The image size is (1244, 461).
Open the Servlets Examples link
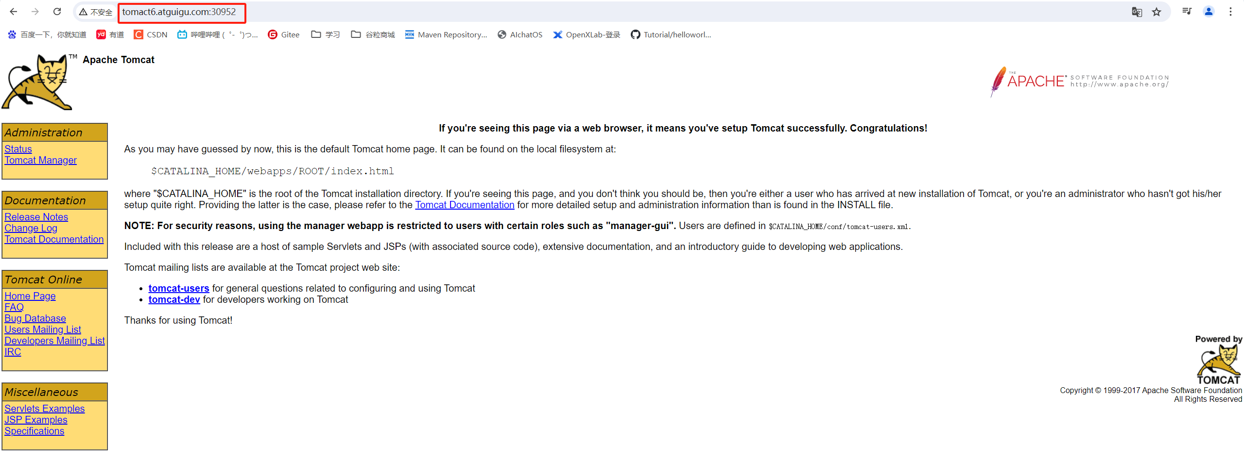point(45,409)
